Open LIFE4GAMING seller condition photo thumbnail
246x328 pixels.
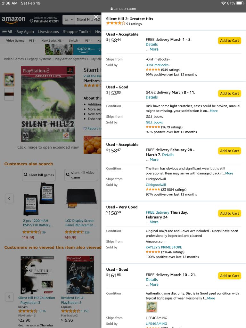click(152, 307)
